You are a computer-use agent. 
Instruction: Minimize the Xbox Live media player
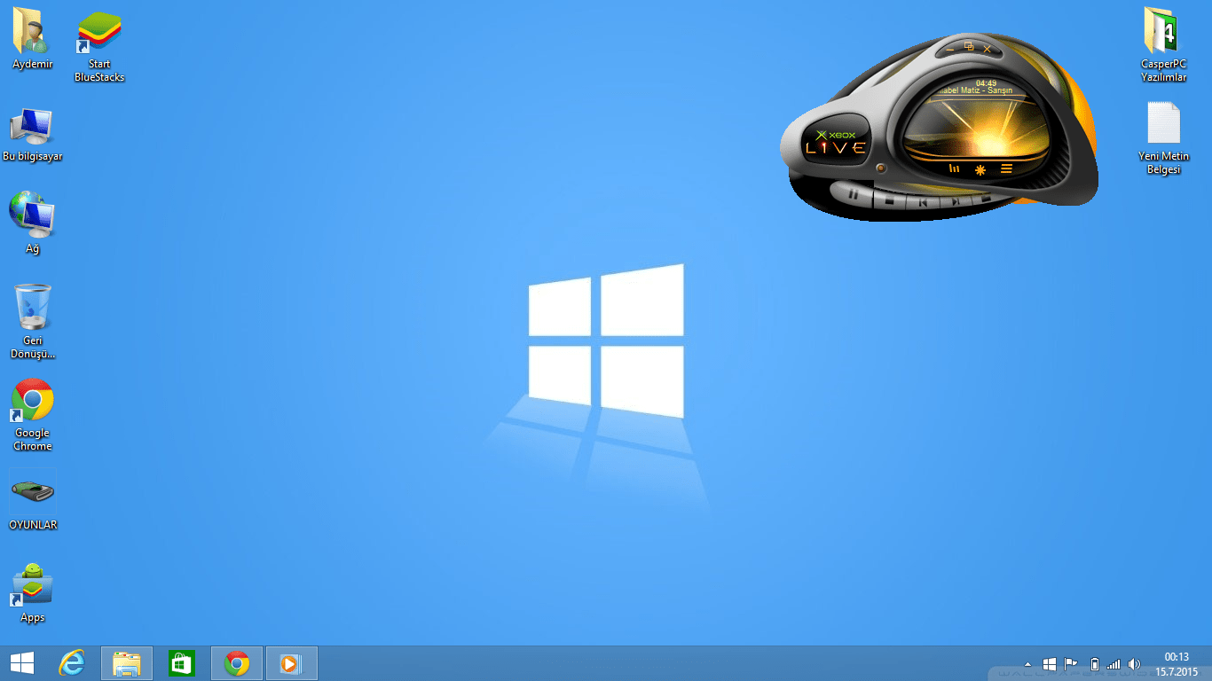pyautogui.click(x=950, y=50)
